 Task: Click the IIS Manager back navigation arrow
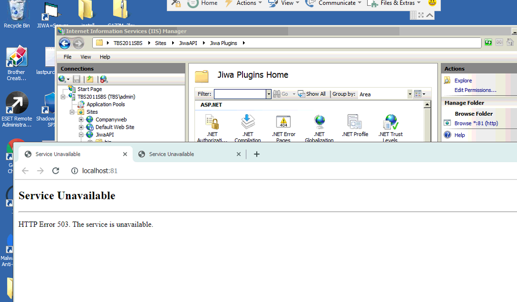(x=65, y=44)
